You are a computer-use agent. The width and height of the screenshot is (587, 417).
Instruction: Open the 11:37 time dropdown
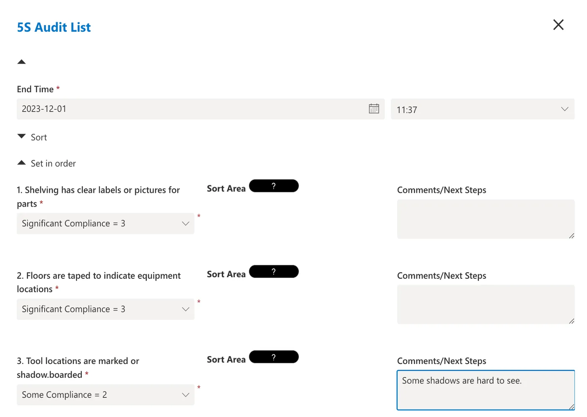click(483, 109)
